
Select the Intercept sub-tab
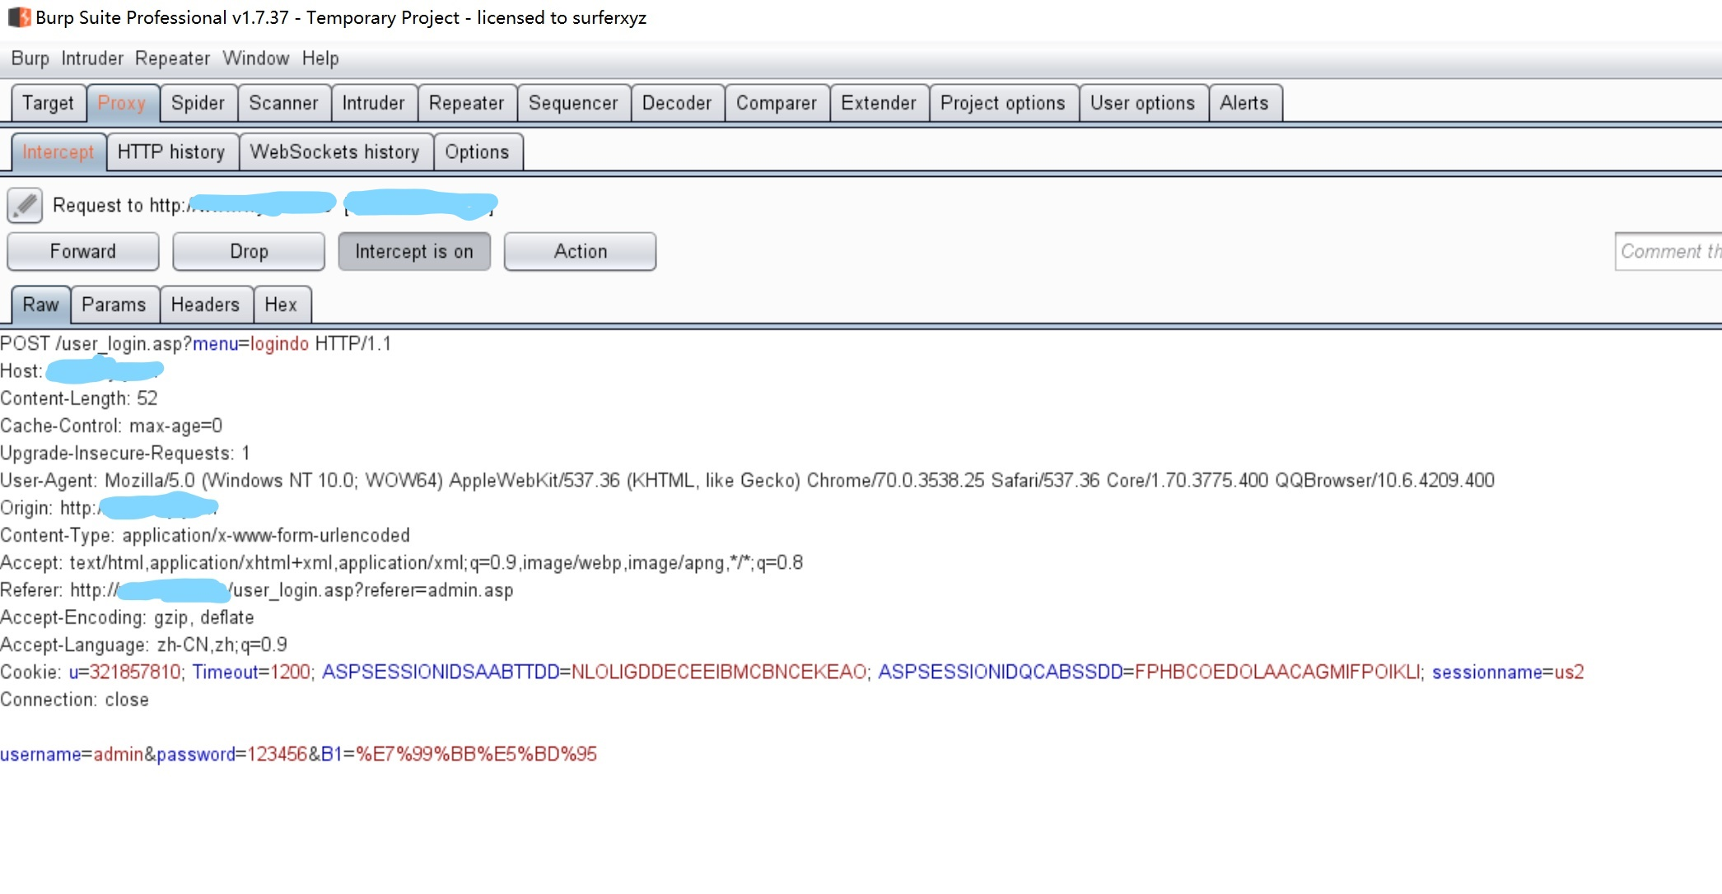(x=58, y=152)
